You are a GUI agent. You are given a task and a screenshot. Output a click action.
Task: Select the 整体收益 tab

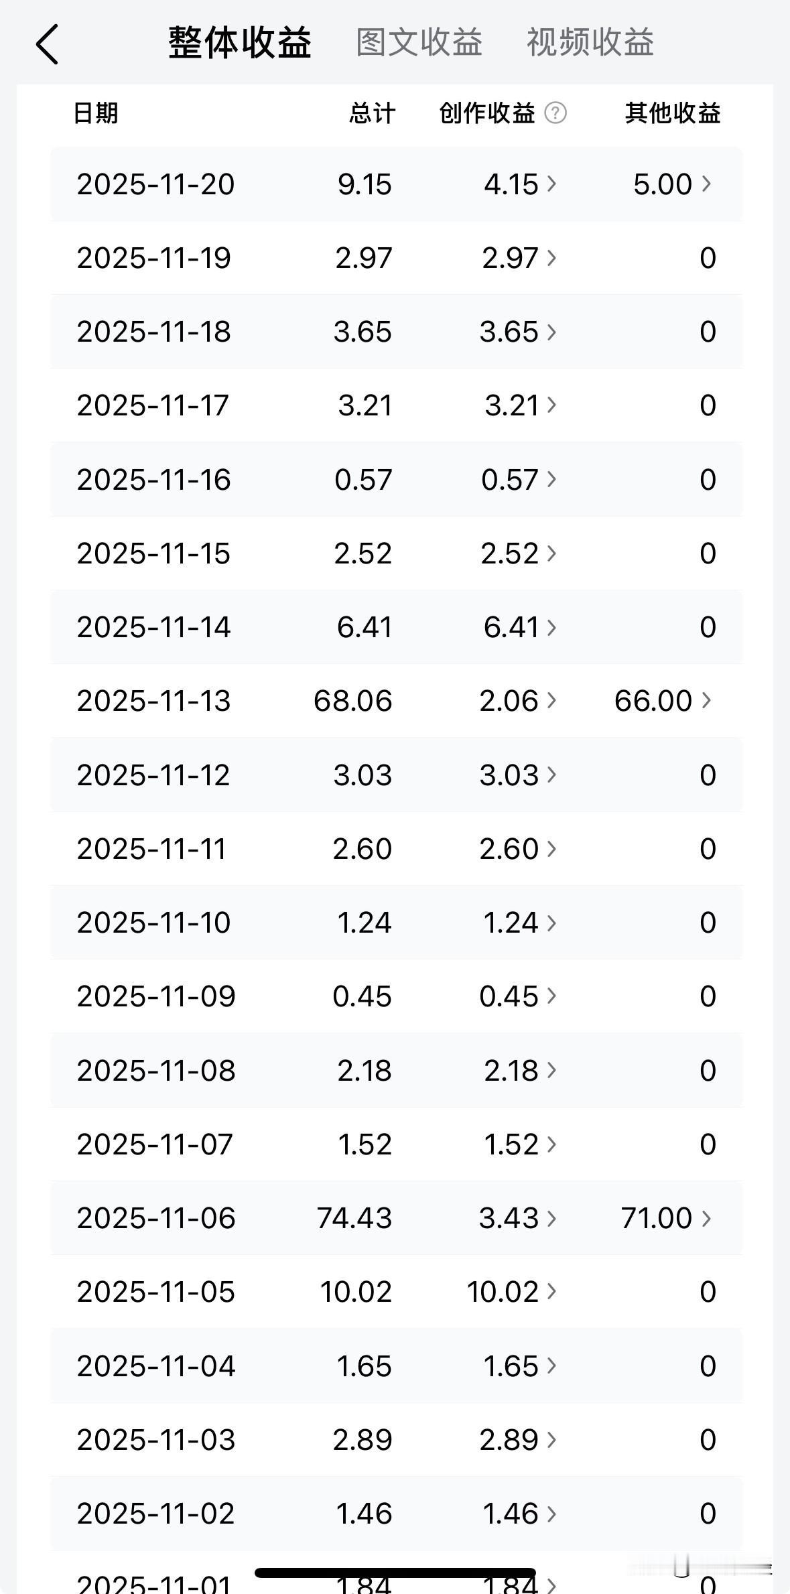pyautogui.click(x=239, y=42)
